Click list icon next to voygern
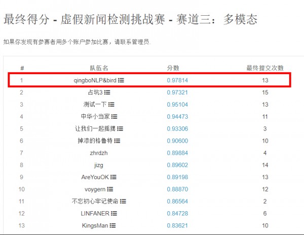 110,189
